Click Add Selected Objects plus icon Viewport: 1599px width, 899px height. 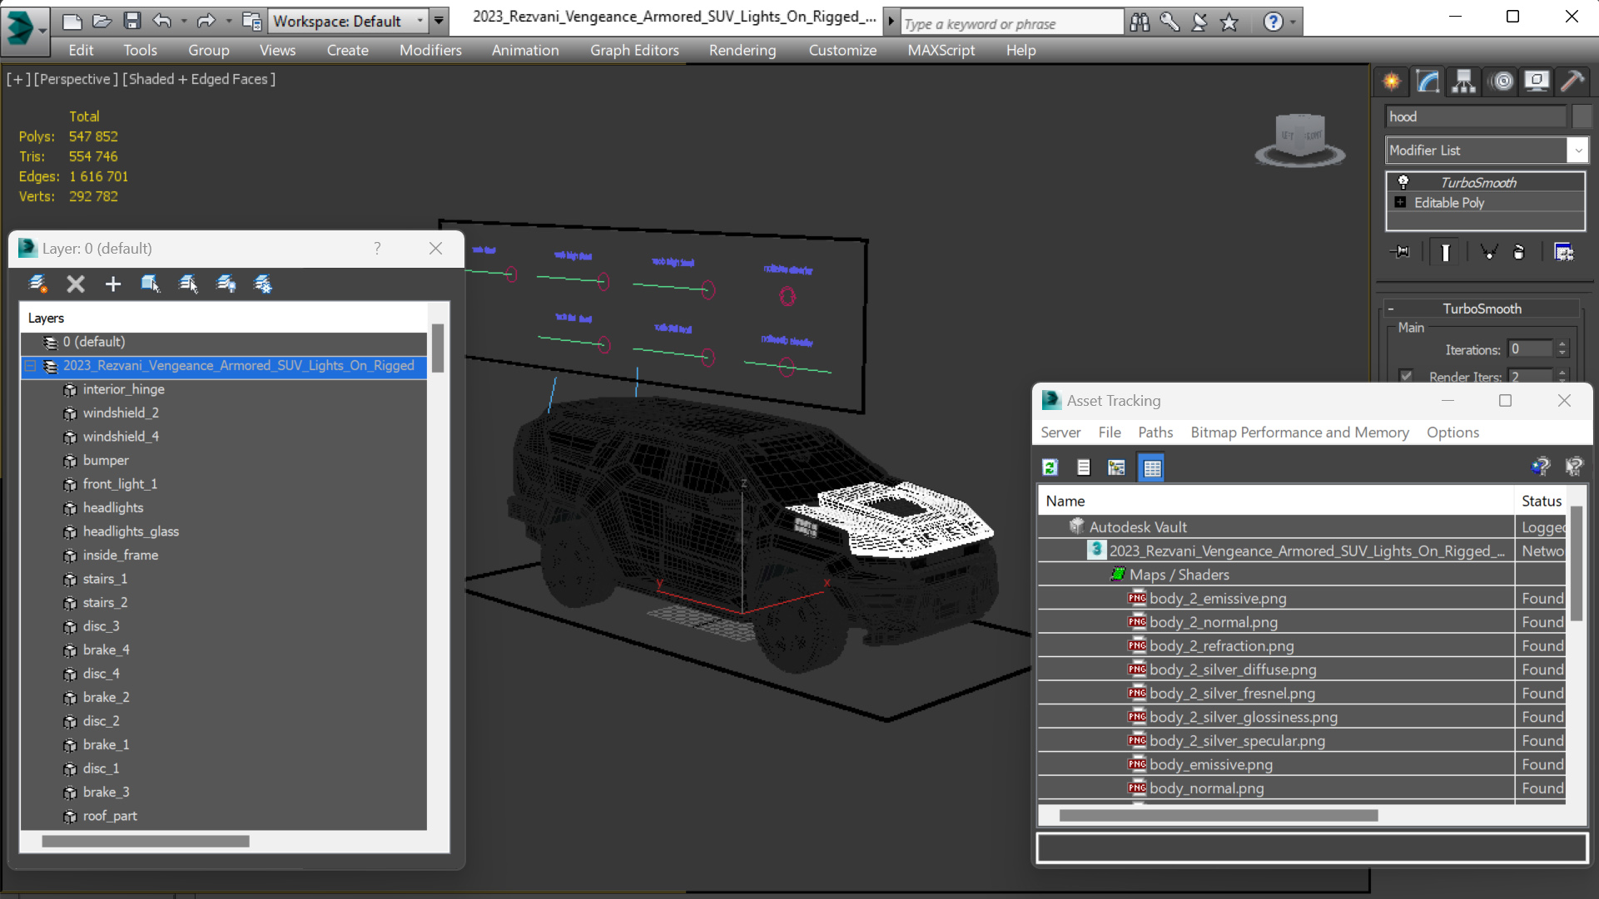click(113, 284)
